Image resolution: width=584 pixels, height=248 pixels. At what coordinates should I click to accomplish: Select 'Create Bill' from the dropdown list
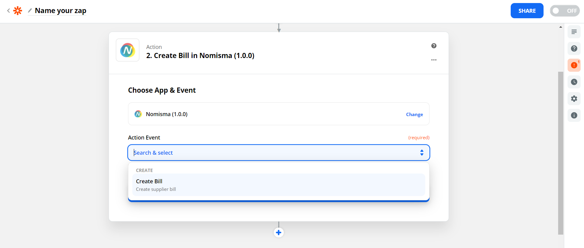(279, 185)
